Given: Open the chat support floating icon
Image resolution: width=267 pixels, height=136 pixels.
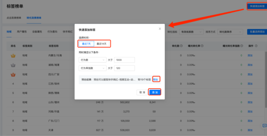Looking at the screenshot, I should (264, 126).
